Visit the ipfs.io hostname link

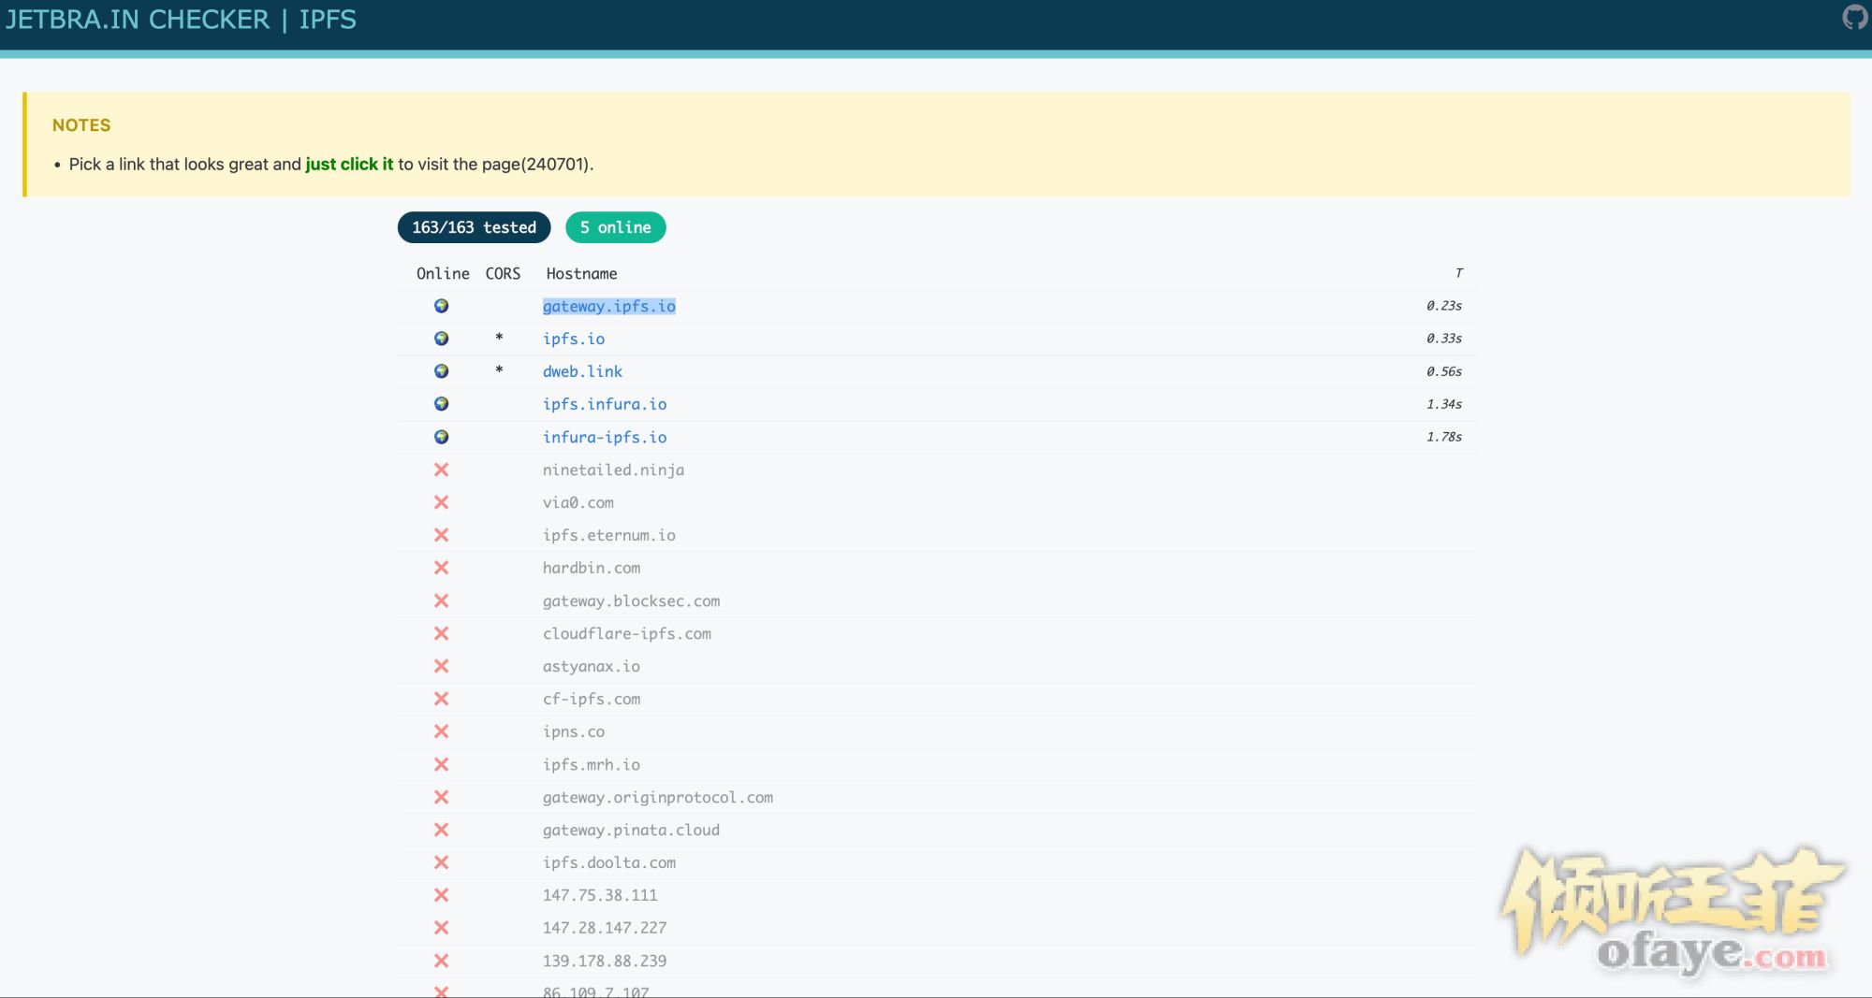point(573,339)
